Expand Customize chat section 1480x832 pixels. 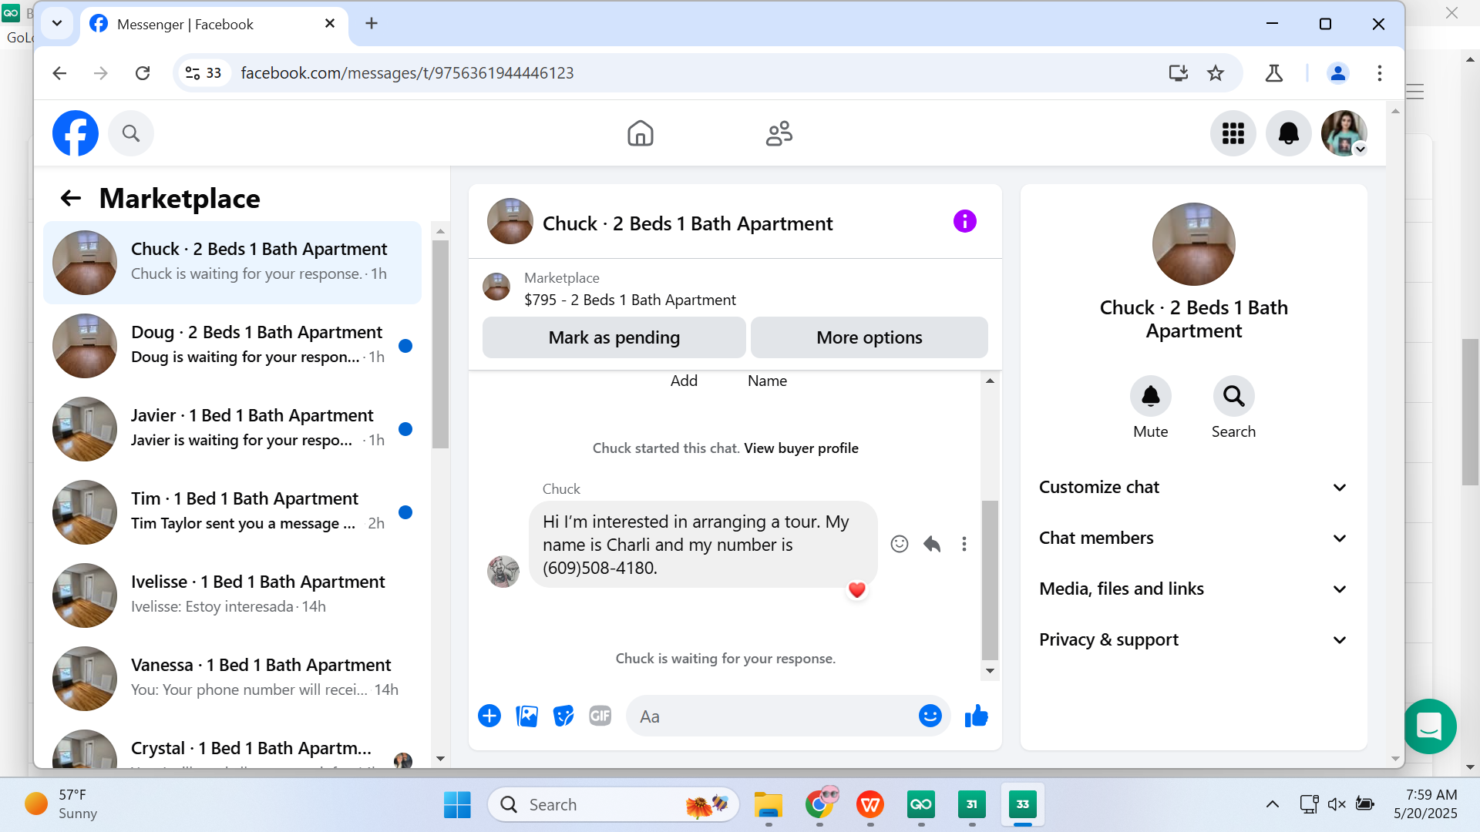point(1192,488)
